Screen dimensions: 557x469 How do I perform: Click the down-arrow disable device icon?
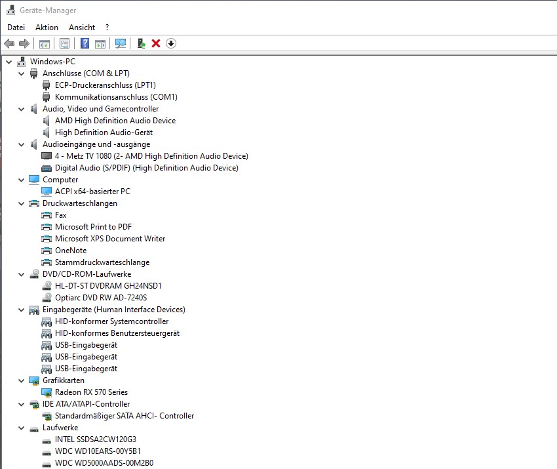click(171, 43)
